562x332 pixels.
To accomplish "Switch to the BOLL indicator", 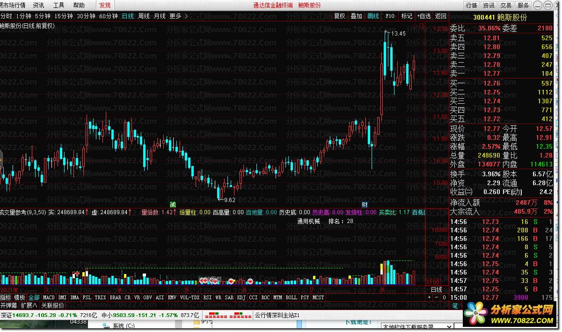I will click(291, 297).
